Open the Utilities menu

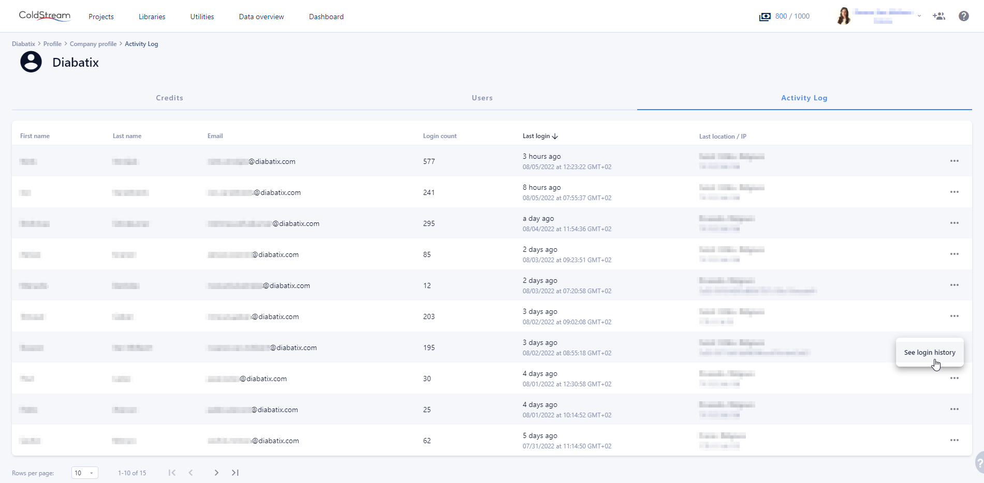tap(202, 17)
